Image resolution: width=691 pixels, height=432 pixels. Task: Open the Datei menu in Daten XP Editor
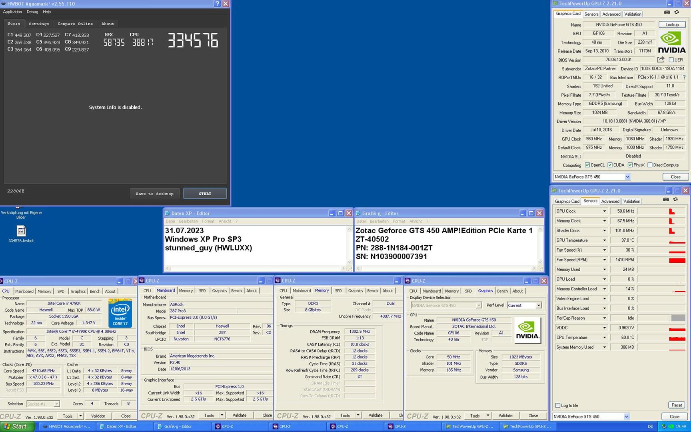pos(170,221)
